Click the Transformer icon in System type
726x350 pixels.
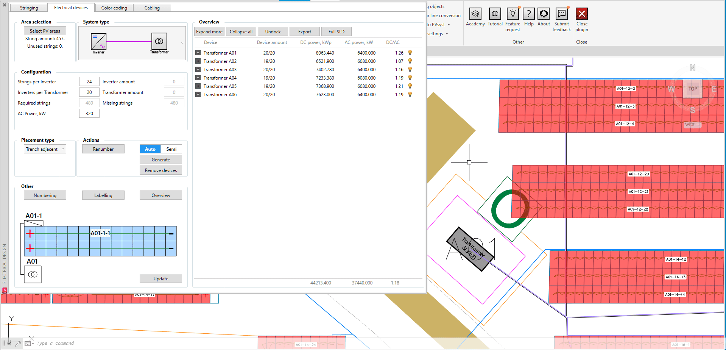159,41
